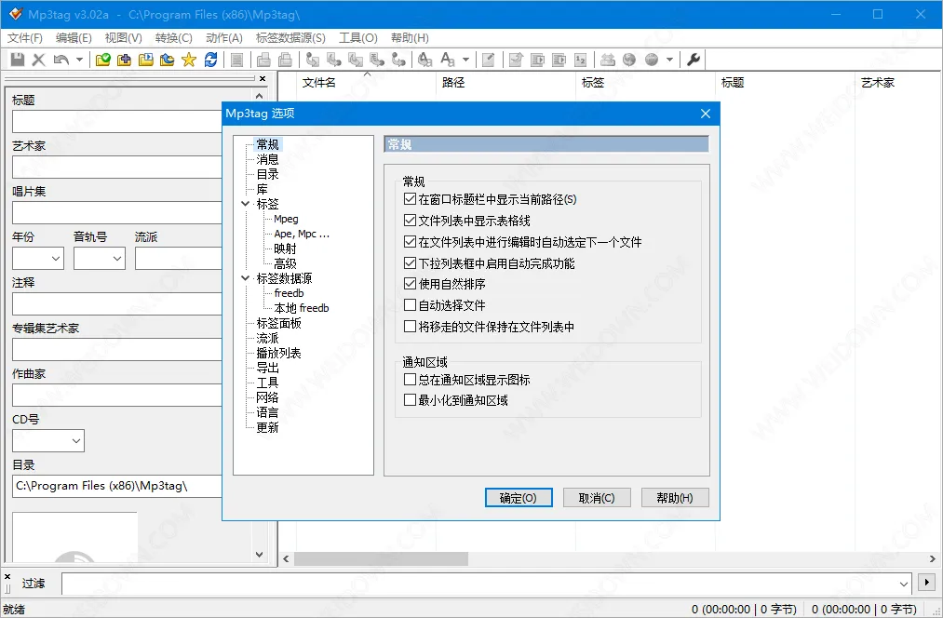Toggle 在文件列表中进行编辑时自动选定下一个文件
943x618 pixels.
411,242
